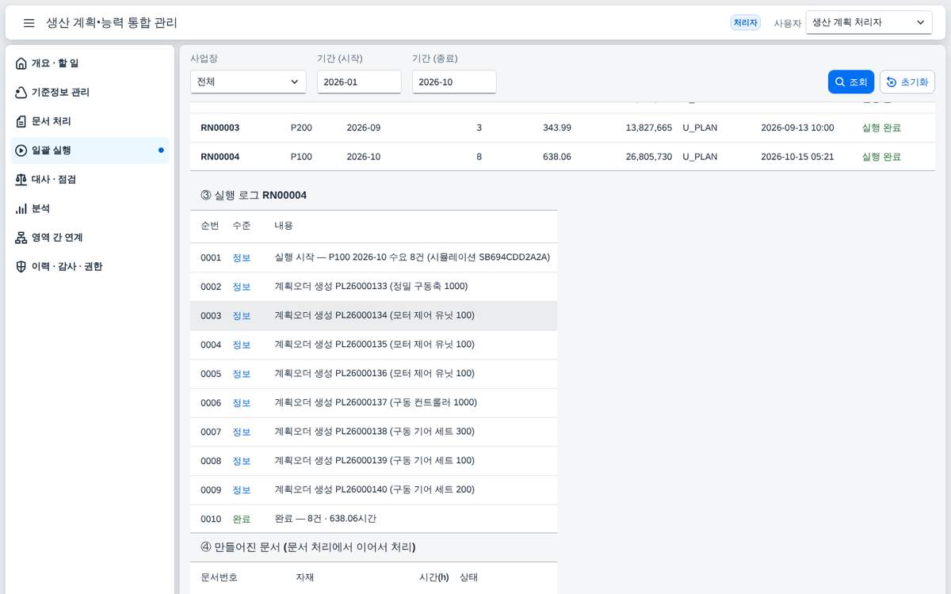The image size is (951, 594).
Task: Navigate to 대사 · 점검
Action: 90,180
